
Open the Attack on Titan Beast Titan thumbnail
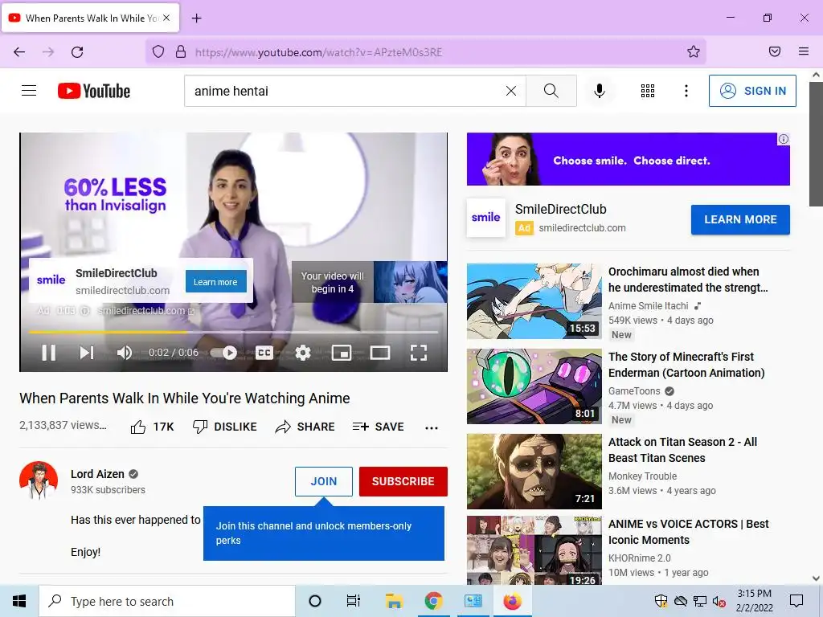pos(534,471)
